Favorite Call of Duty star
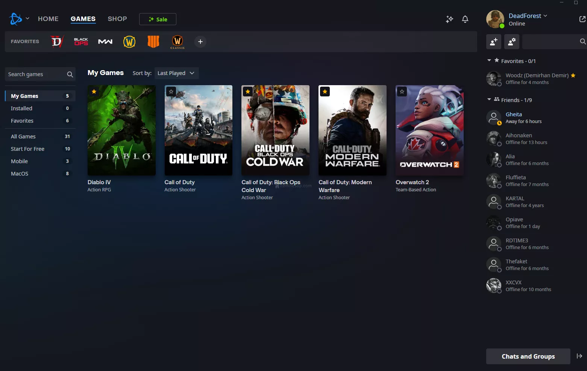587x371 pixels. (171, 92)
